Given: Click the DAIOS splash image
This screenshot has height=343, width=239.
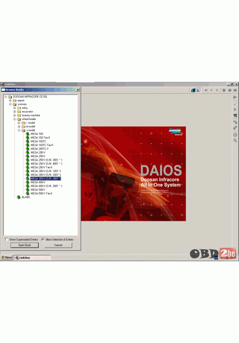Looking at the screenshot, I should (133, 174).
